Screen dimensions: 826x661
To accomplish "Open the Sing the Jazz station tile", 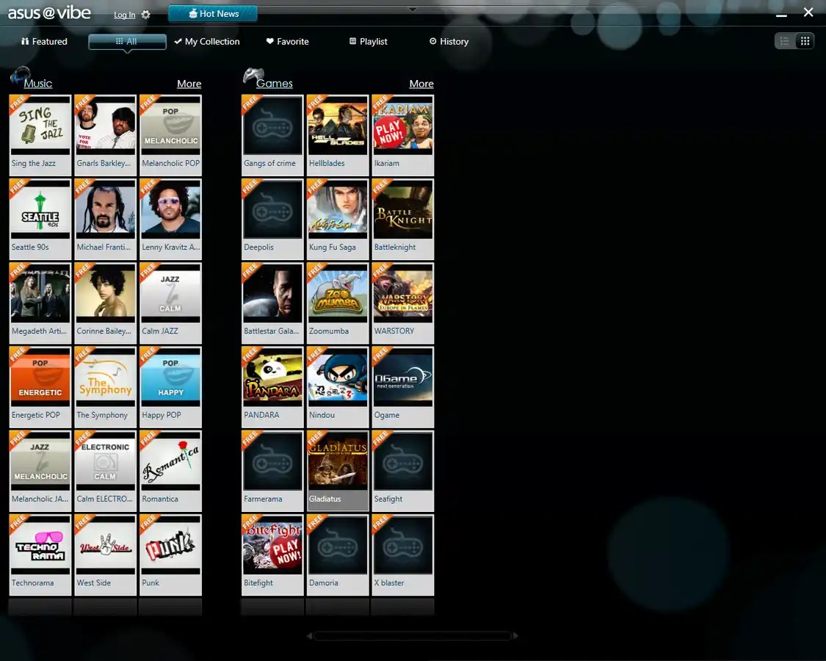I will pyautogui.click(x=40, y=135).
